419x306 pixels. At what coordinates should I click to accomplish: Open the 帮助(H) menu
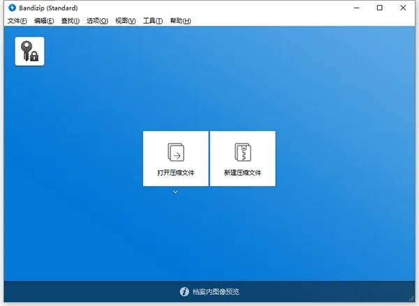180,21
